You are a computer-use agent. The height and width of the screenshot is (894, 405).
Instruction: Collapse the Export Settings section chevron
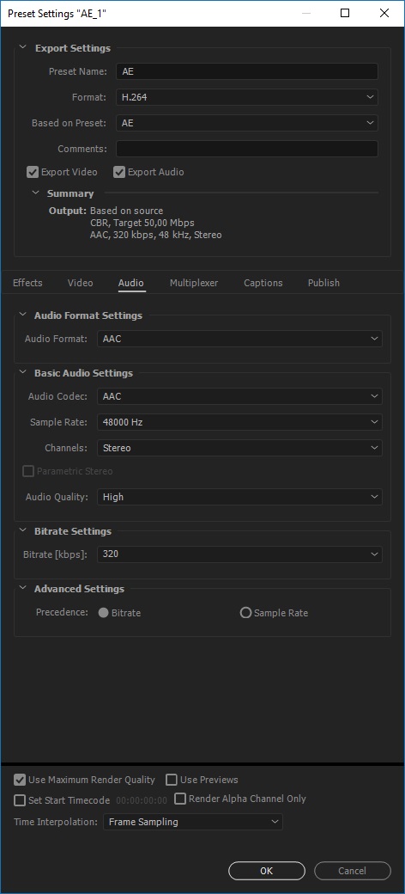23,48
